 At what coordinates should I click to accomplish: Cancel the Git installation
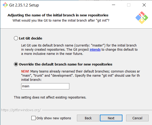coord(137,118)
